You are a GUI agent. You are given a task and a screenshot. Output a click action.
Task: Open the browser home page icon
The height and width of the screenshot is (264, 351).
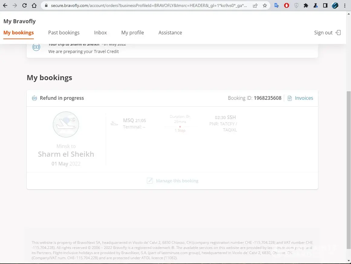34,6
